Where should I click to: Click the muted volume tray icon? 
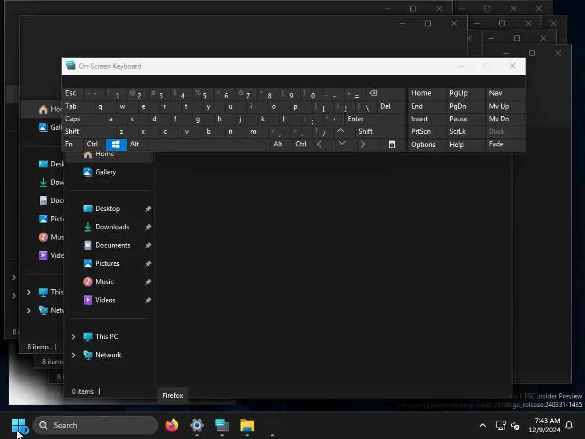(x=515, y=425)
